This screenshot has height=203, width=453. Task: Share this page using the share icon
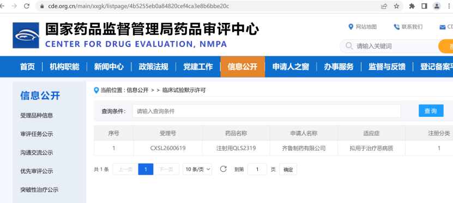384,6
